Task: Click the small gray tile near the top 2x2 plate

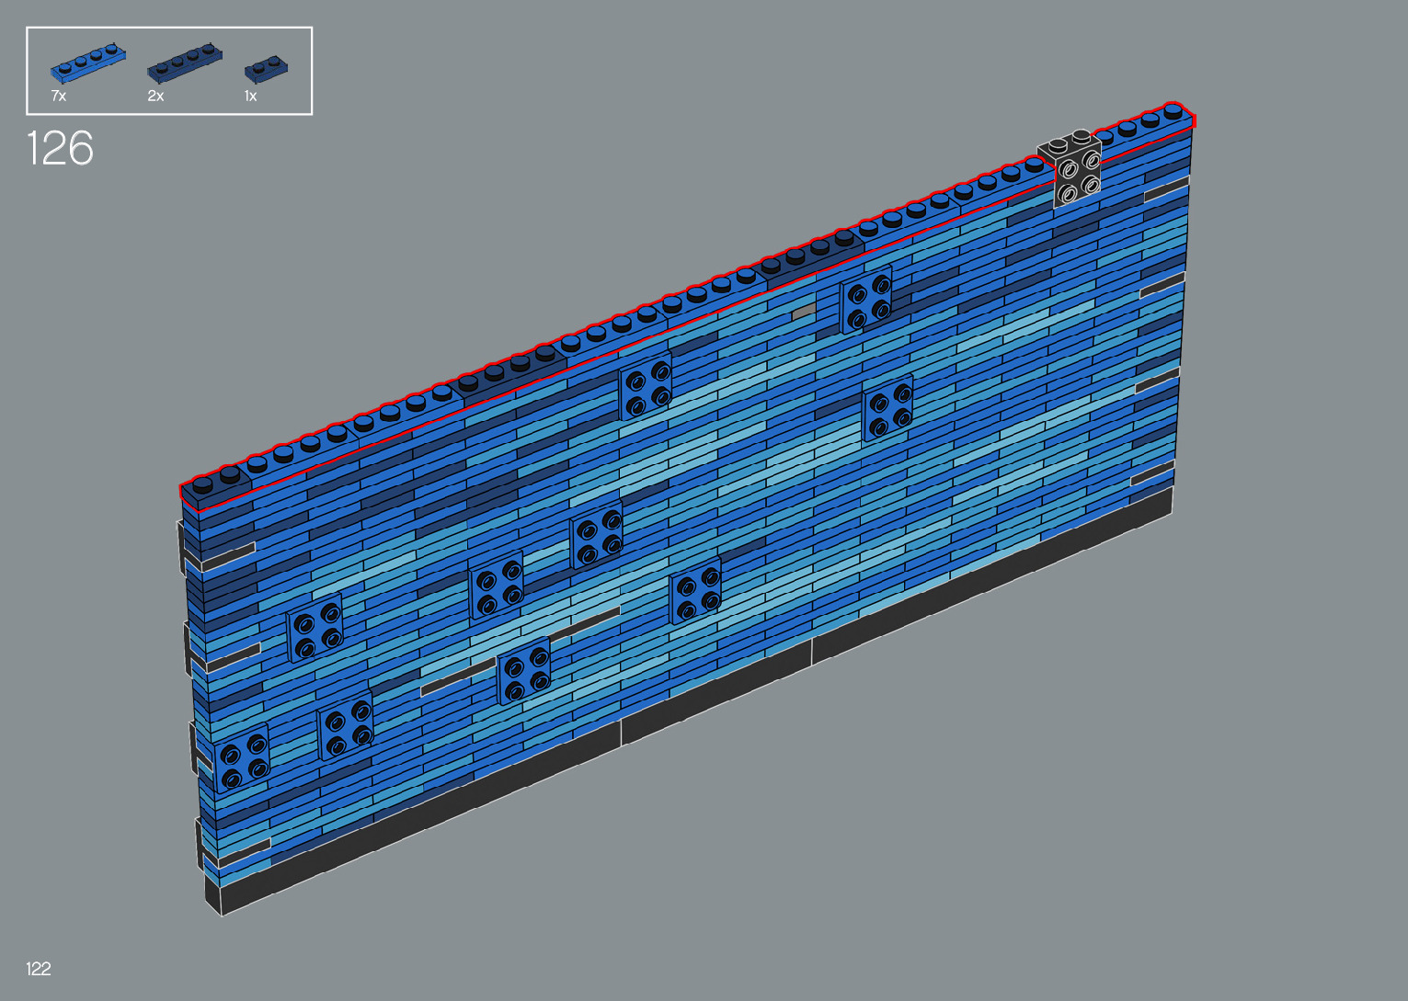Action: tap(803, 313)
